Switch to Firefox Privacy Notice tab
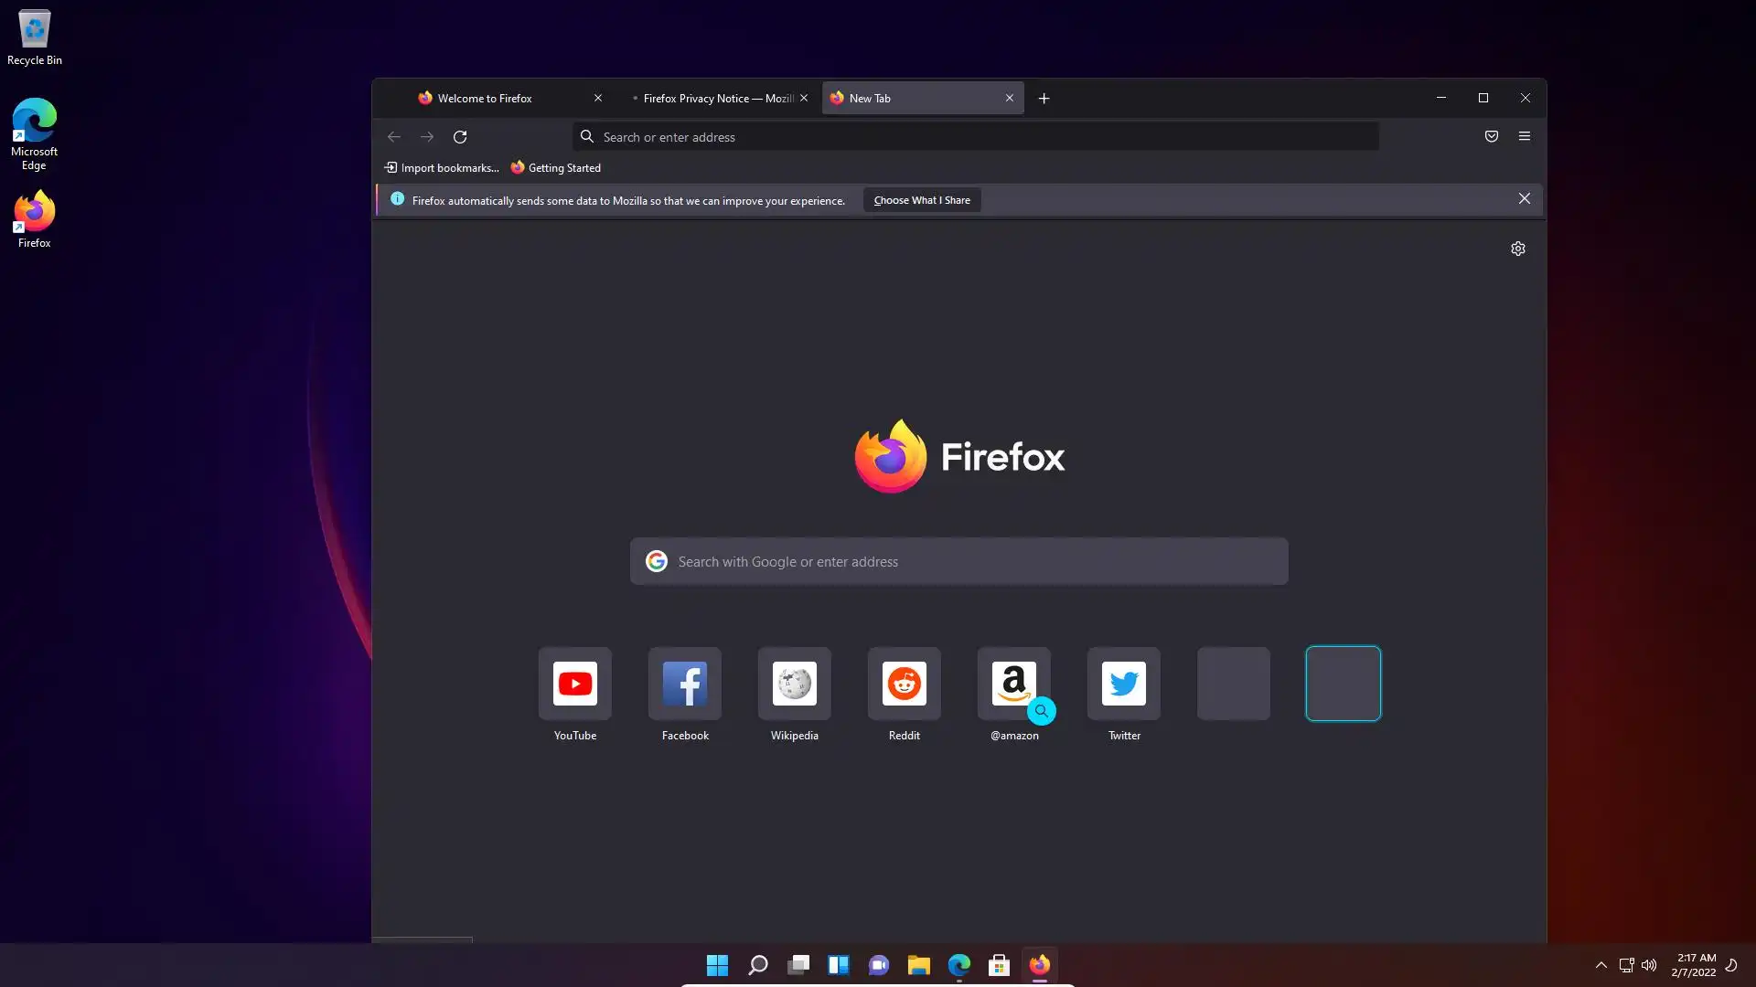 (x=713, y=99)
